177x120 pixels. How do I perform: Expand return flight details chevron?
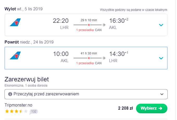coord(161,58)
